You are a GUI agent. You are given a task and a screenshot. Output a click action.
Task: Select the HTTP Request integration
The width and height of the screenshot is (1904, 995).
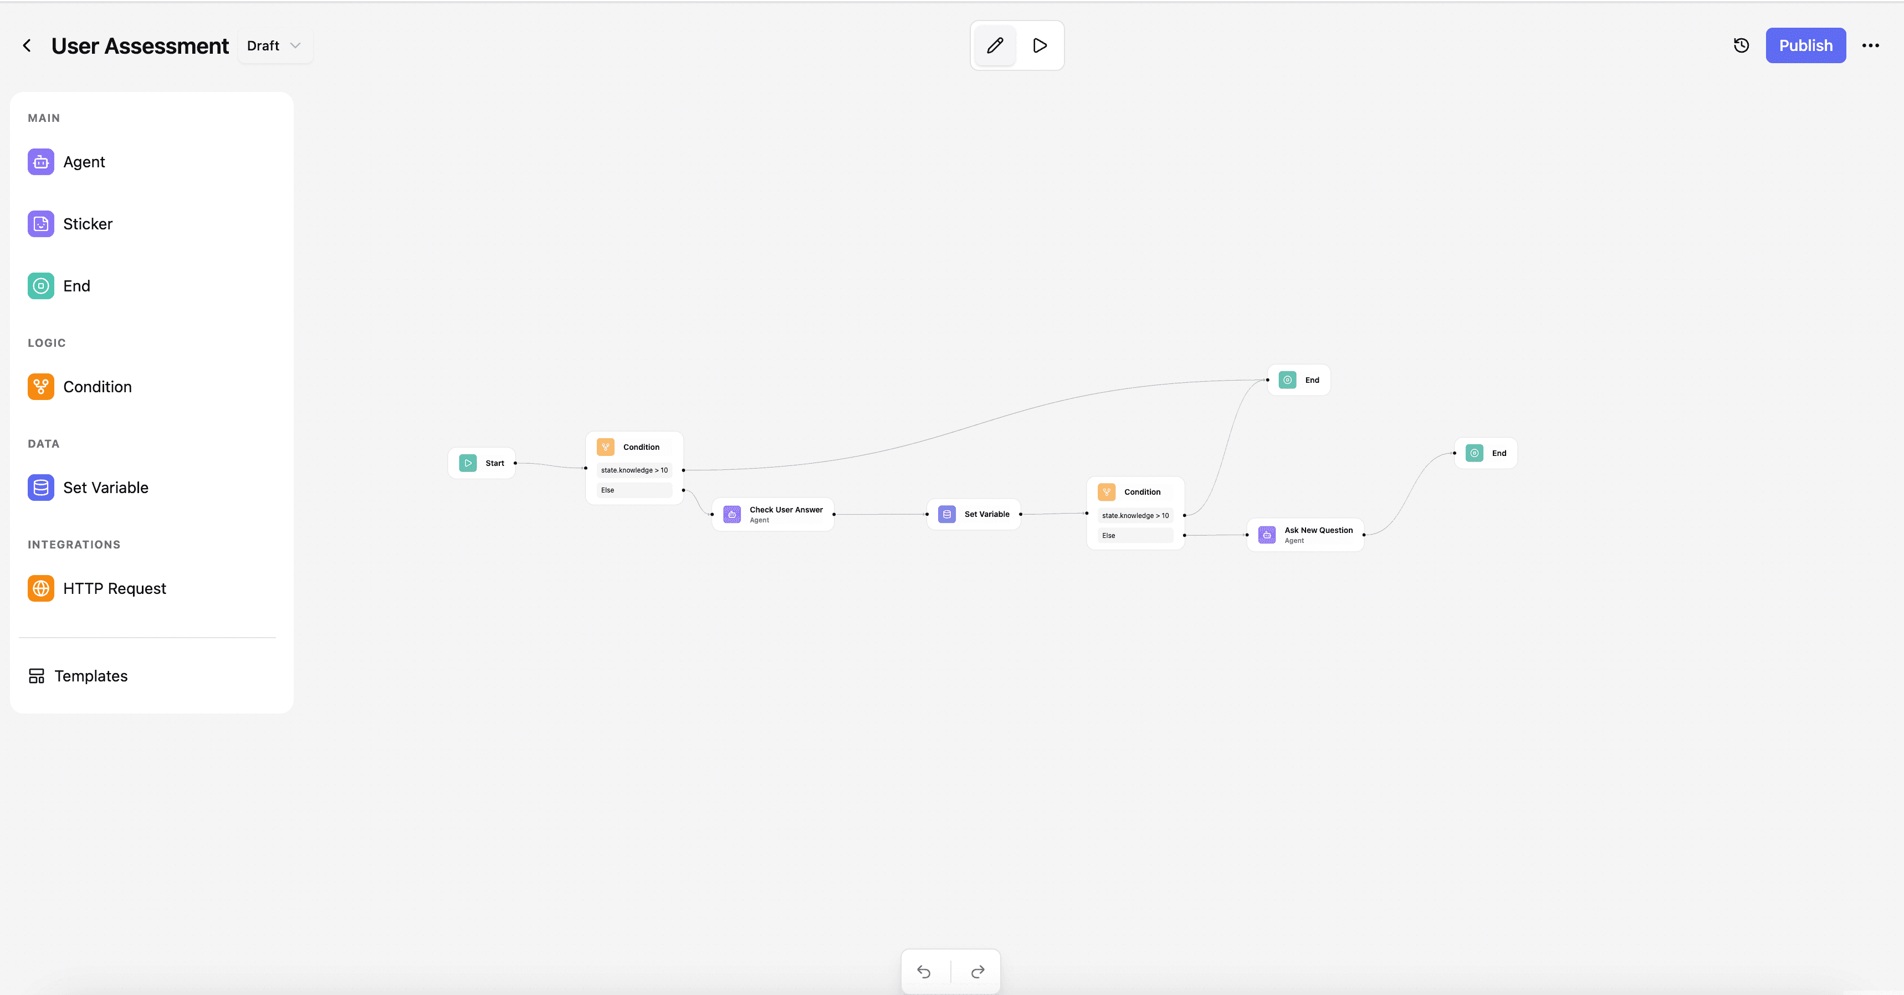(x=40, y=588)
